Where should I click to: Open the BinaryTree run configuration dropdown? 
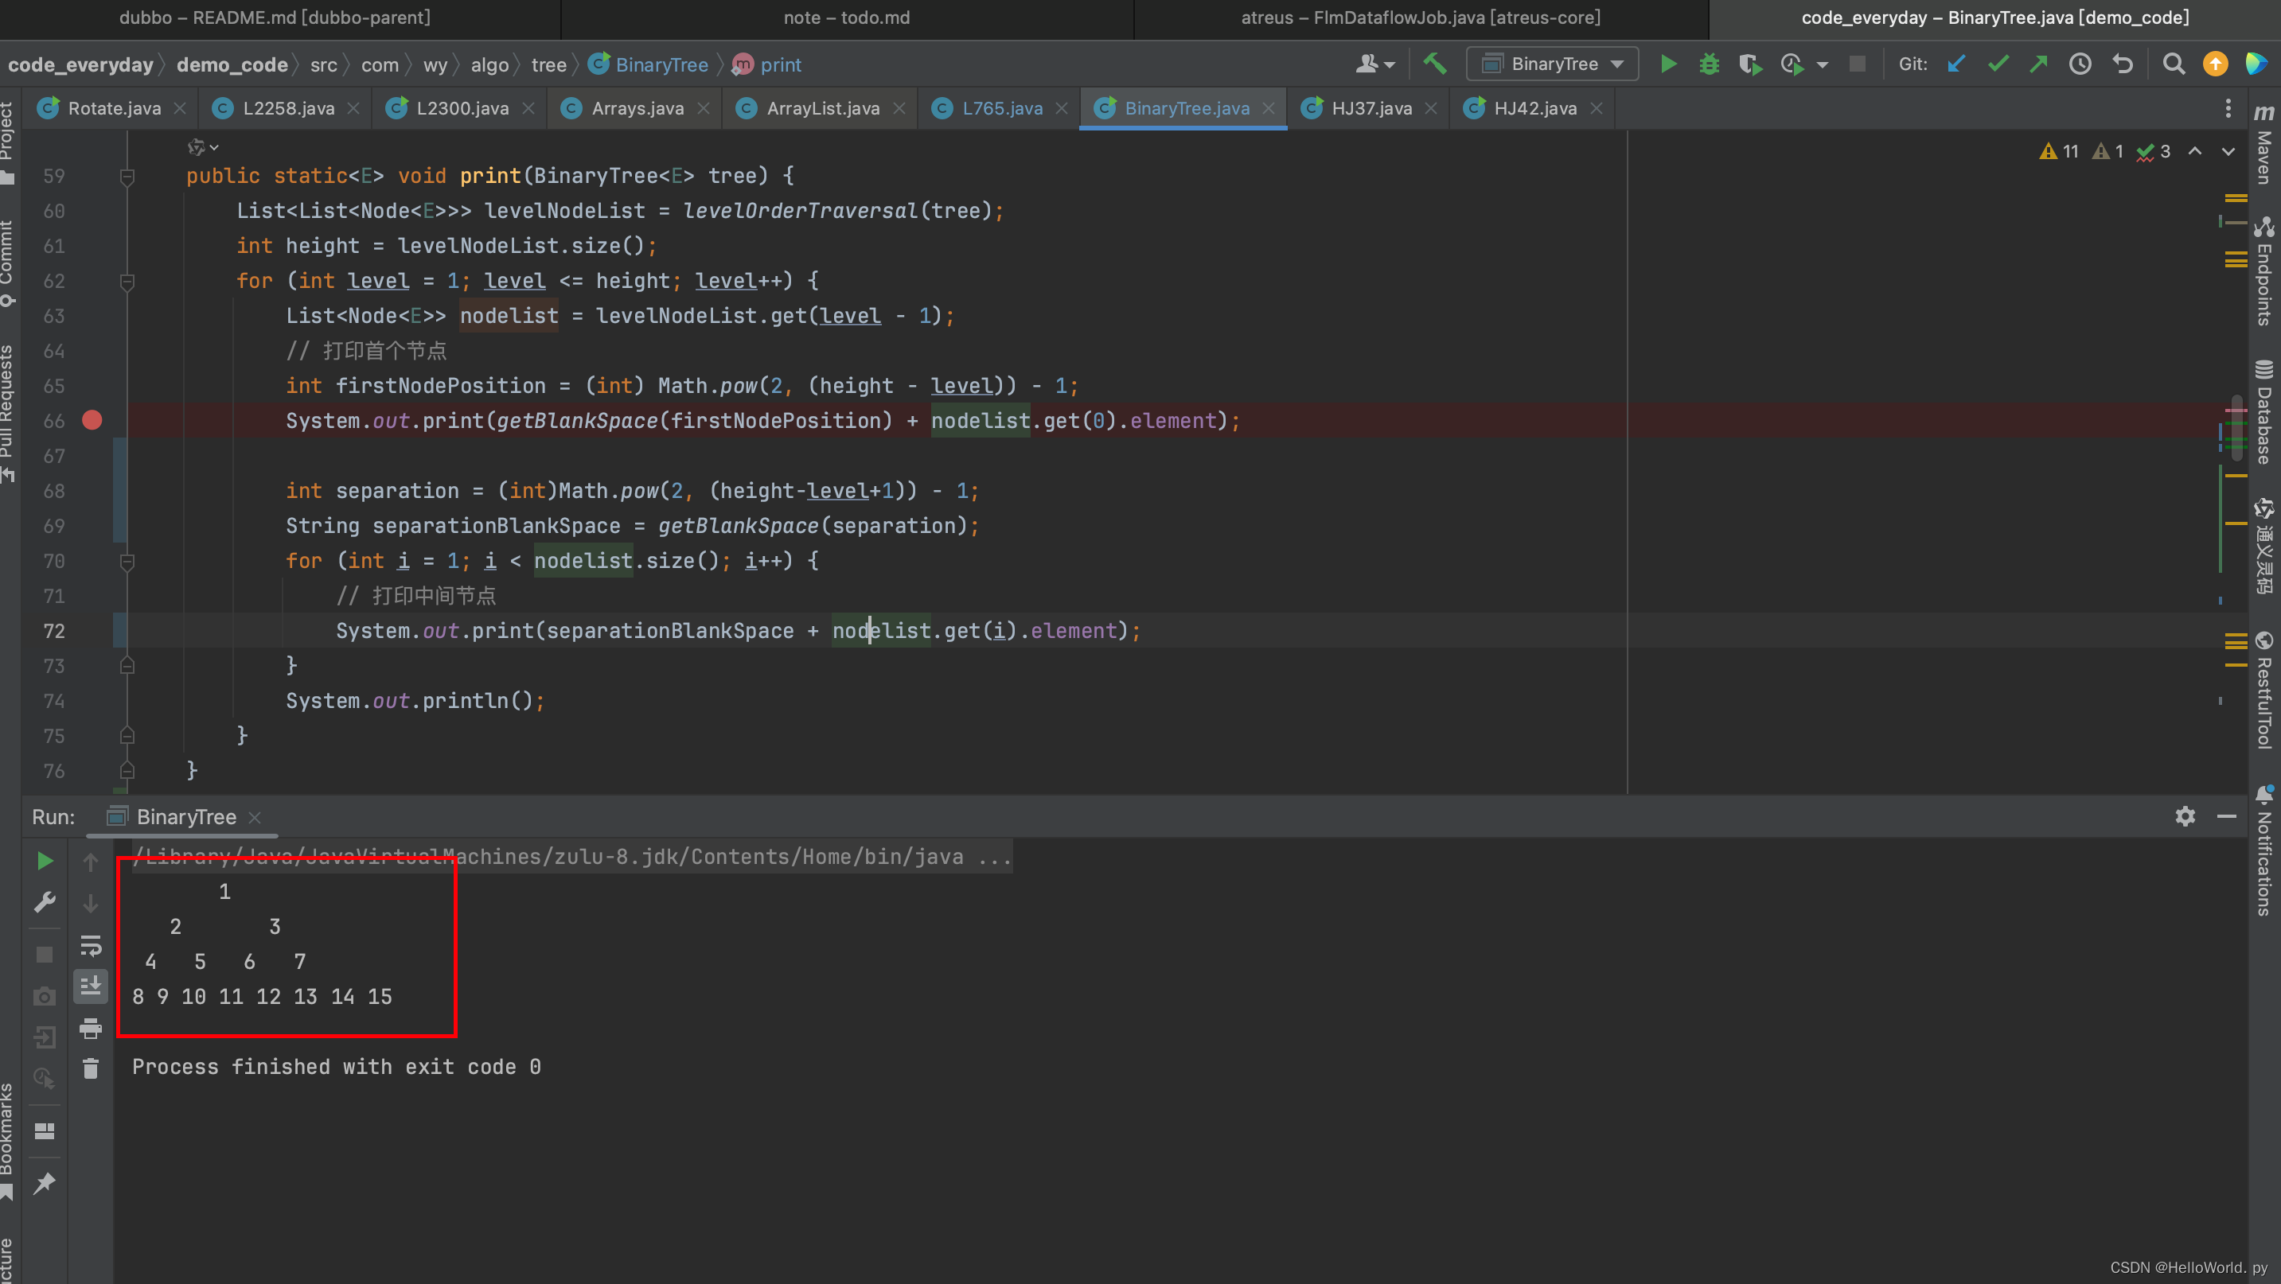[1553, 64]
